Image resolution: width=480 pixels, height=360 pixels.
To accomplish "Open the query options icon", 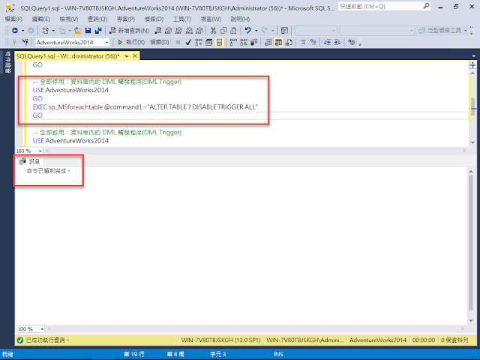I will (209, 42).
